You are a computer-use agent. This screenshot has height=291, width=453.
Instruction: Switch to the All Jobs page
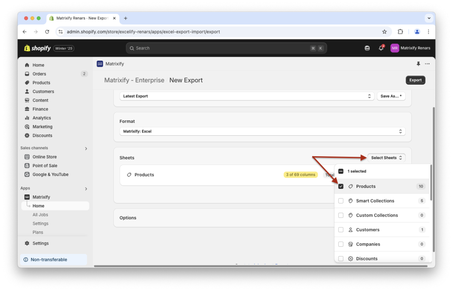click(40, 214)
